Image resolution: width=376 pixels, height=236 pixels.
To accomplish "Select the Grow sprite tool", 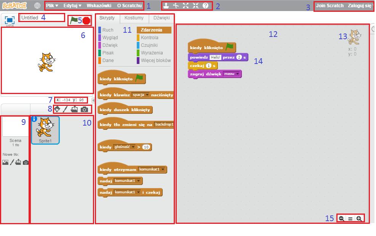I will coord(186,6).
